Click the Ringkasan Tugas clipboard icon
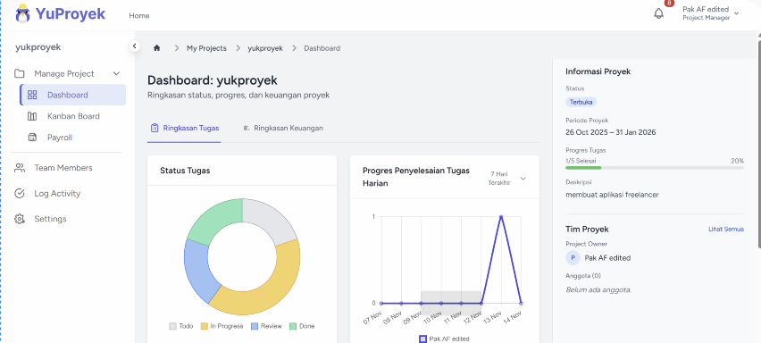Screen dimensions: 761x343 [x=155, y=128]
